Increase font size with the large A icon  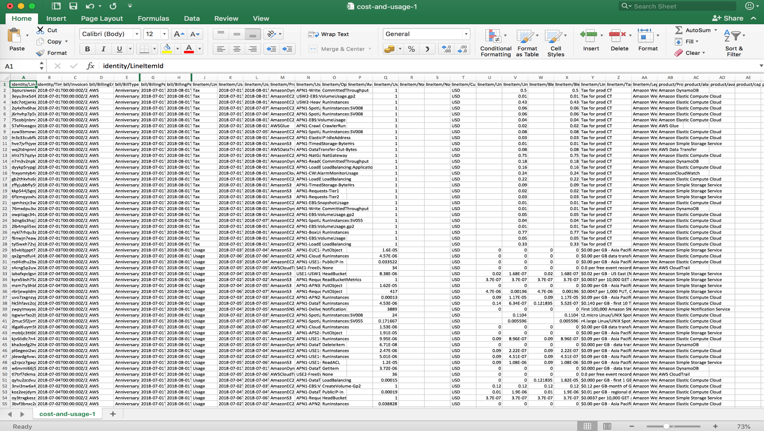pyautogui.click(x=179, y=34)
